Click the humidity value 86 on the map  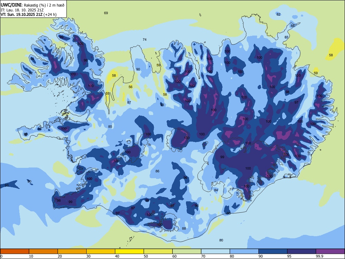[x=157, y=171]
